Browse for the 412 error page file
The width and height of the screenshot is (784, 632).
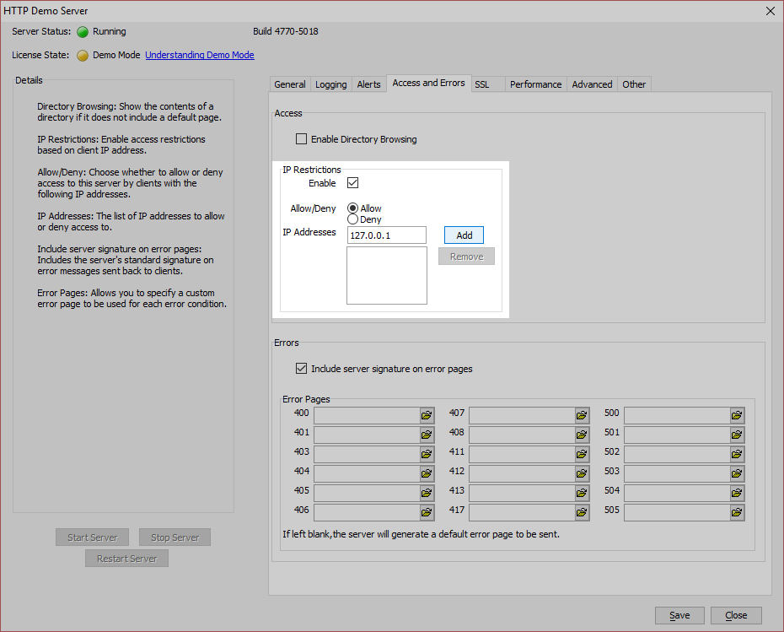[x=582, y=473]
